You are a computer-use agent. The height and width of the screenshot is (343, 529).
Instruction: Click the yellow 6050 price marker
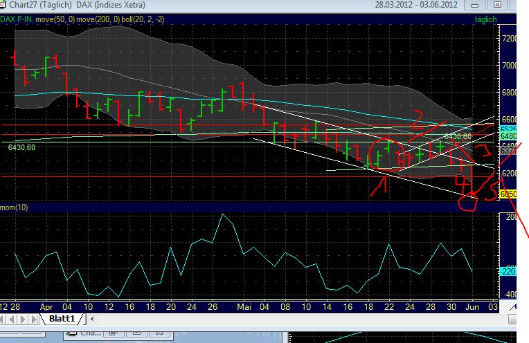[x=508, y=194]
